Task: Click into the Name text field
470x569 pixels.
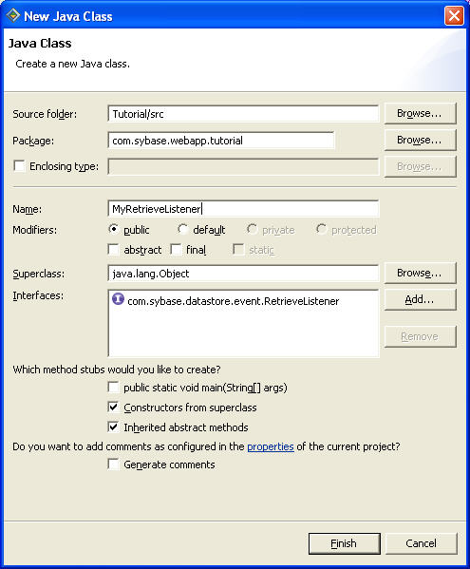Action: 243,209
